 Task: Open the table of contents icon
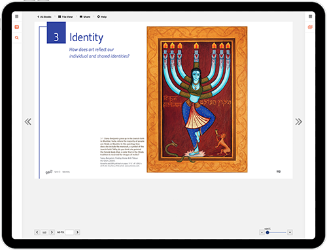pos(17,27)
